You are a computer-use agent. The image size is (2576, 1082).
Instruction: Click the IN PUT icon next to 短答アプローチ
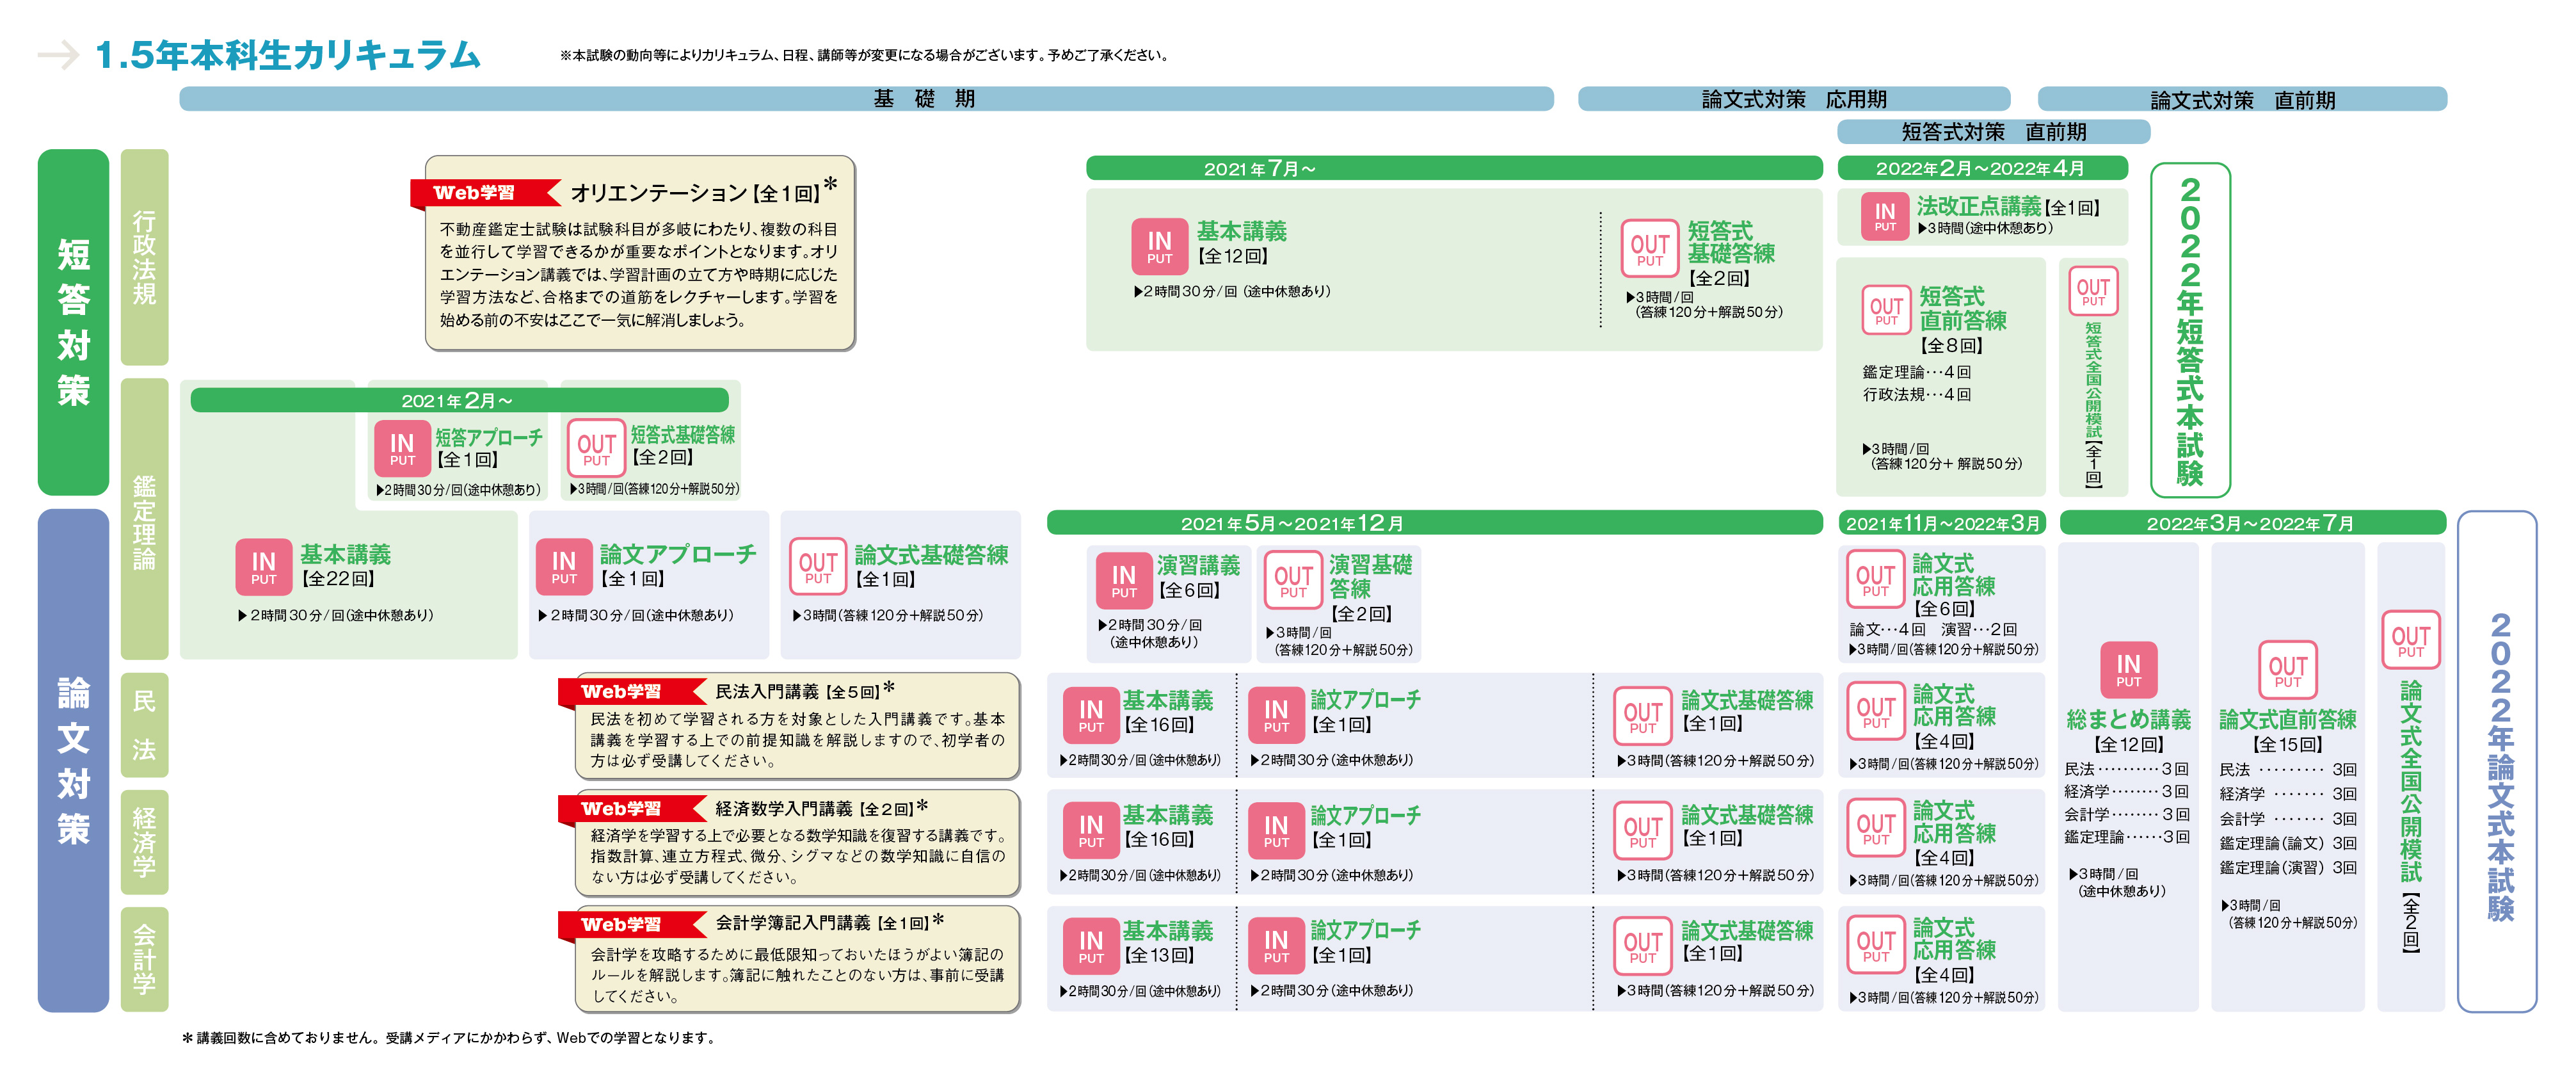(402, 448)
